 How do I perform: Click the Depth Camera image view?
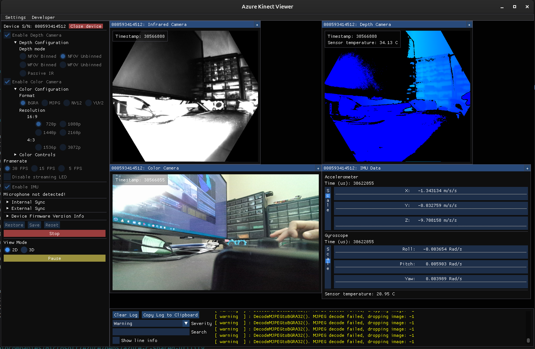(x=397, y=96)
